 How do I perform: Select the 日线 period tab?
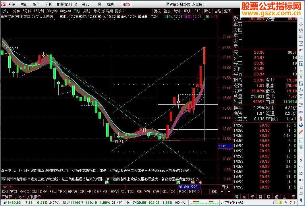(x=77, y=11)
